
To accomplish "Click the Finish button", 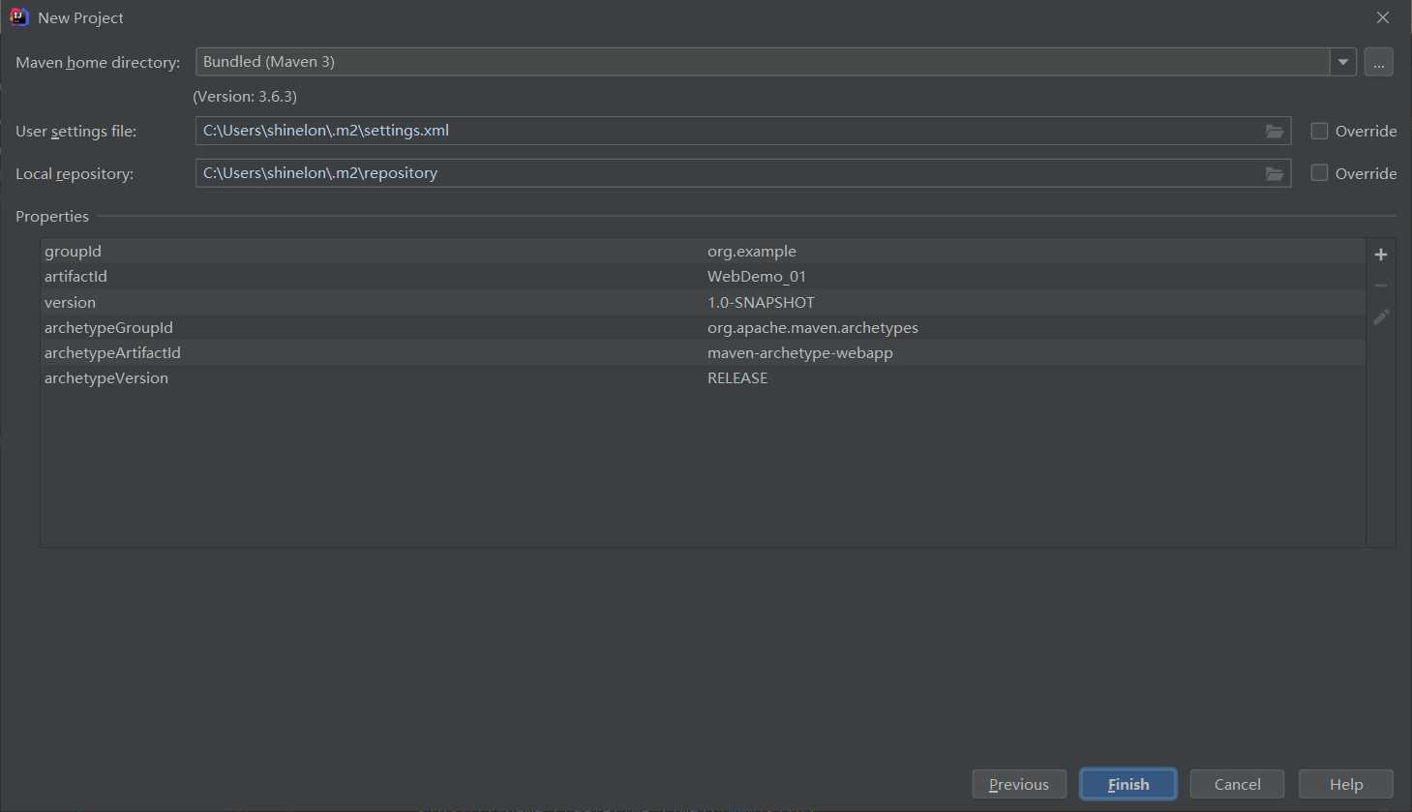I will (1128, 784).
